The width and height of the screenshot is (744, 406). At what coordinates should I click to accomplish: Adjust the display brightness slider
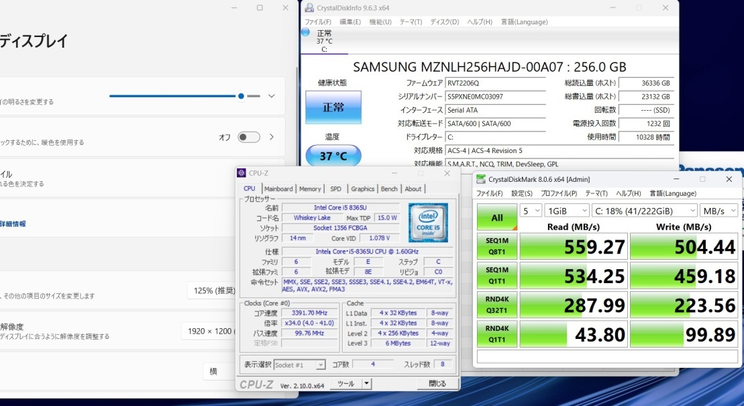point(184,96)
